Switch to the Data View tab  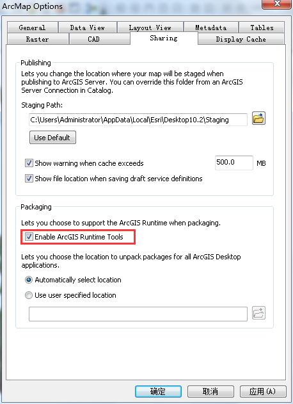pos(88,28)
